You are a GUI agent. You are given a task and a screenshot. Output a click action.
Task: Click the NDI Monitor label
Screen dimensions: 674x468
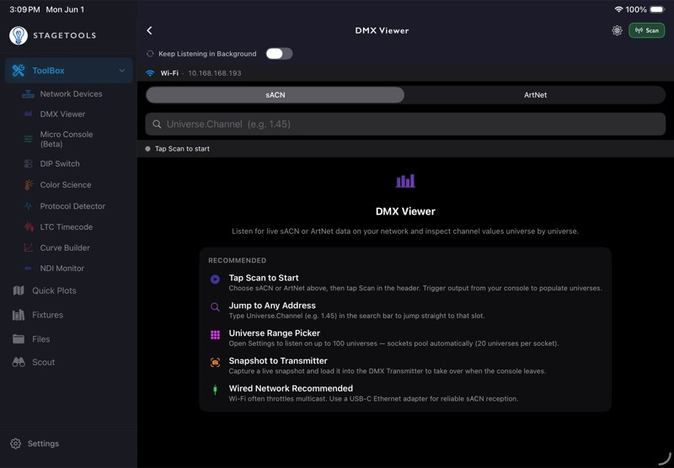62,269
